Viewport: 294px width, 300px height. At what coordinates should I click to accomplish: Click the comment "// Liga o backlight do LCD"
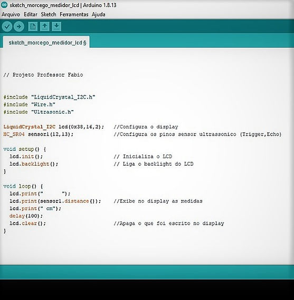point(154,164)
